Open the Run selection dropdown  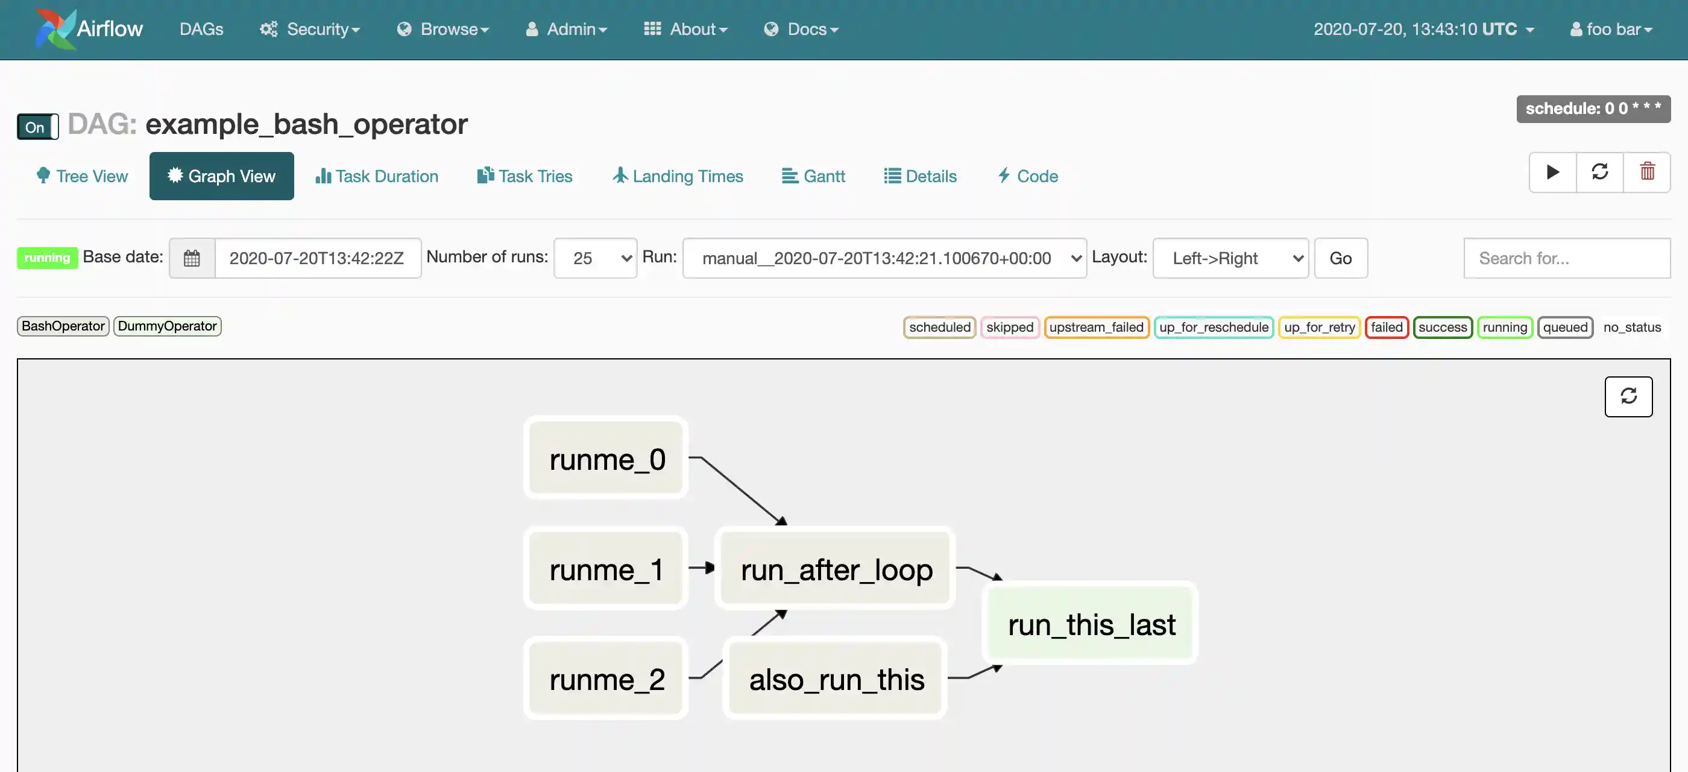884,258
